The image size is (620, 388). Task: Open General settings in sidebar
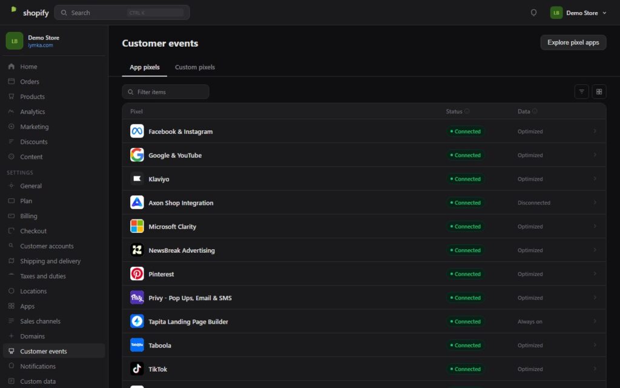54,186
